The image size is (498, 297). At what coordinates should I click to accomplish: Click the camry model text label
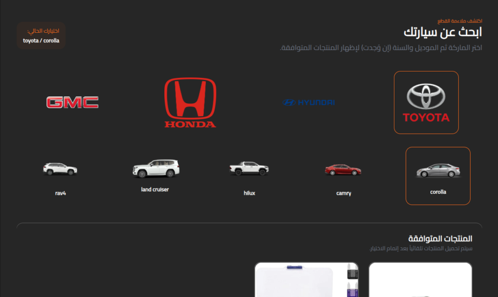pos(344,193)
